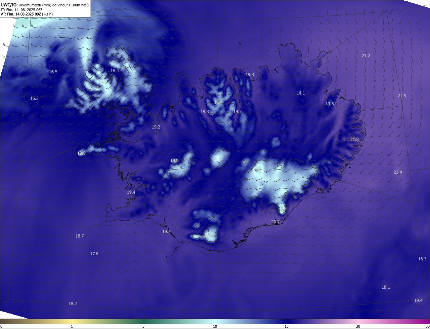Click the 18.2 value on the map
This screenshot has width=430, height=329.
pyautogui.click(x=73, y=304)
